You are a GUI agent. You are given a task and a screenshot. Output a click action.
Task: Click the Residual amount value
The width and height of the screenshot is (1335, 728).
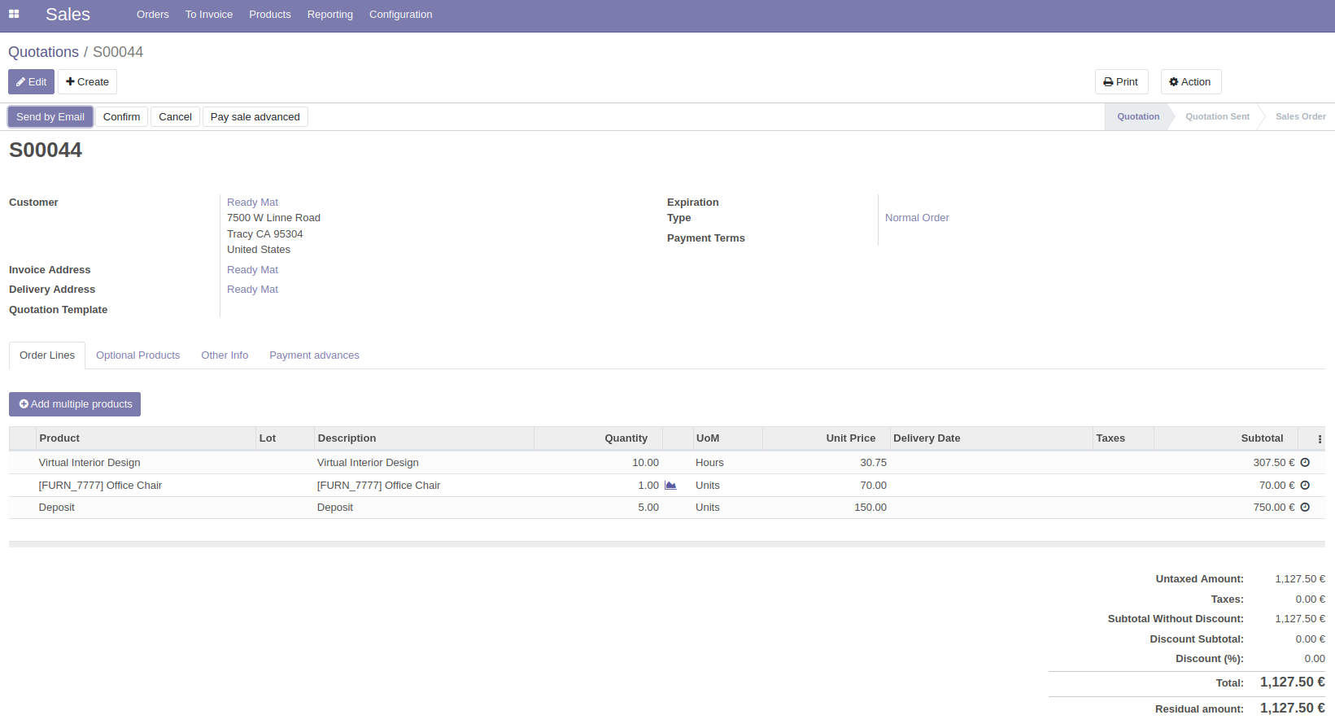tap(1292, 708)
